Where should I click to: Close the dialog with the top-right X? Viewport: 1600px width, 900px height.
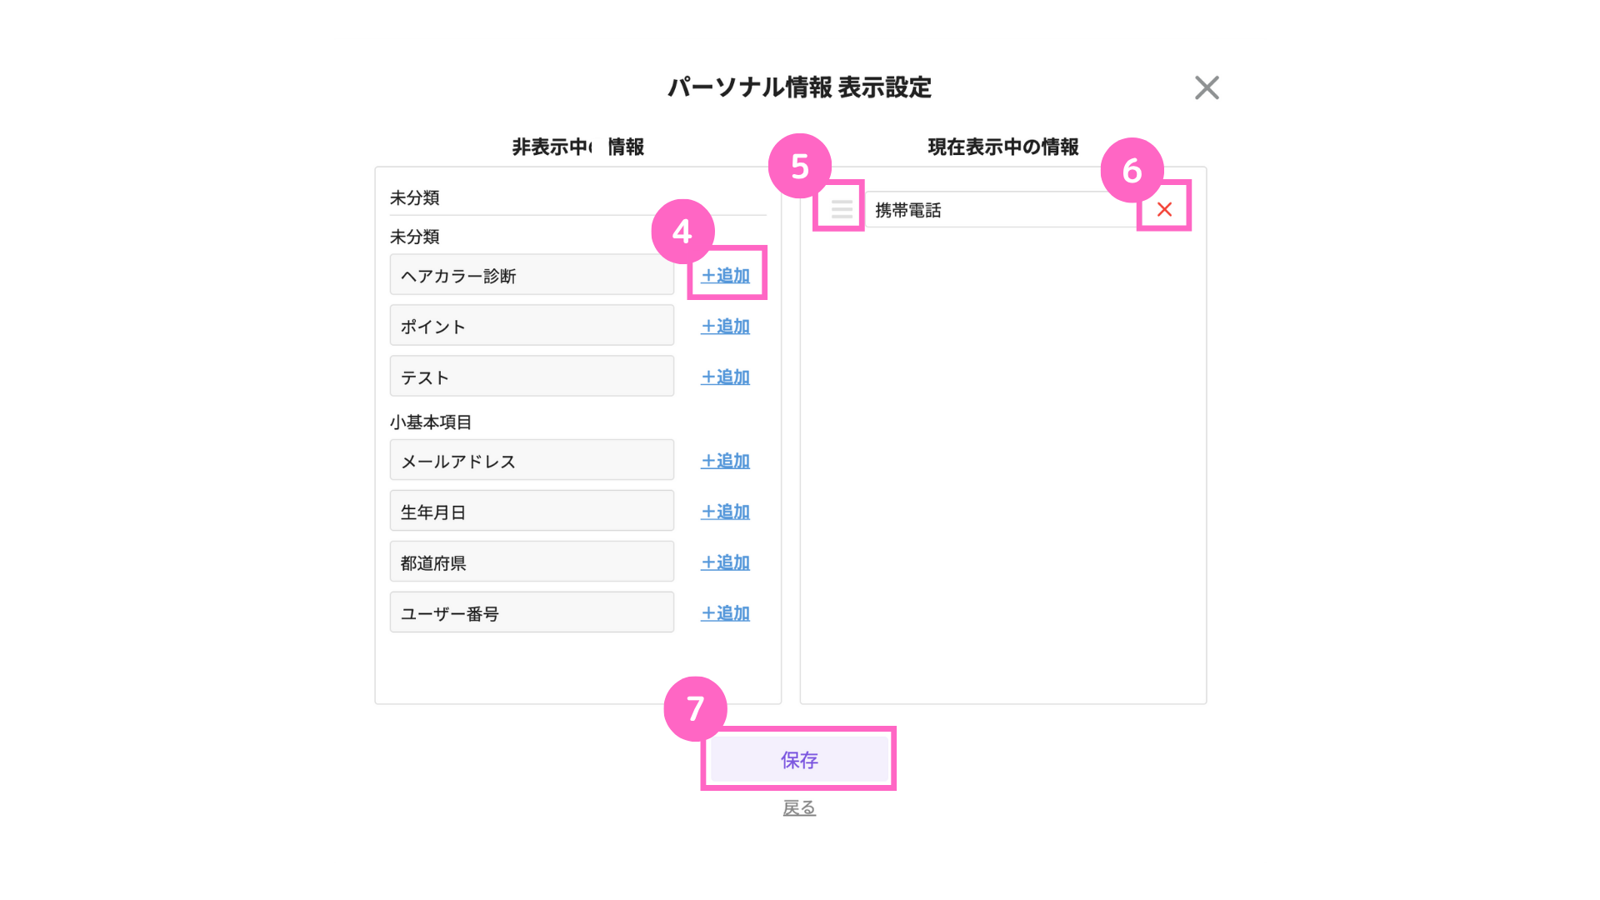tap(1206, 87)
